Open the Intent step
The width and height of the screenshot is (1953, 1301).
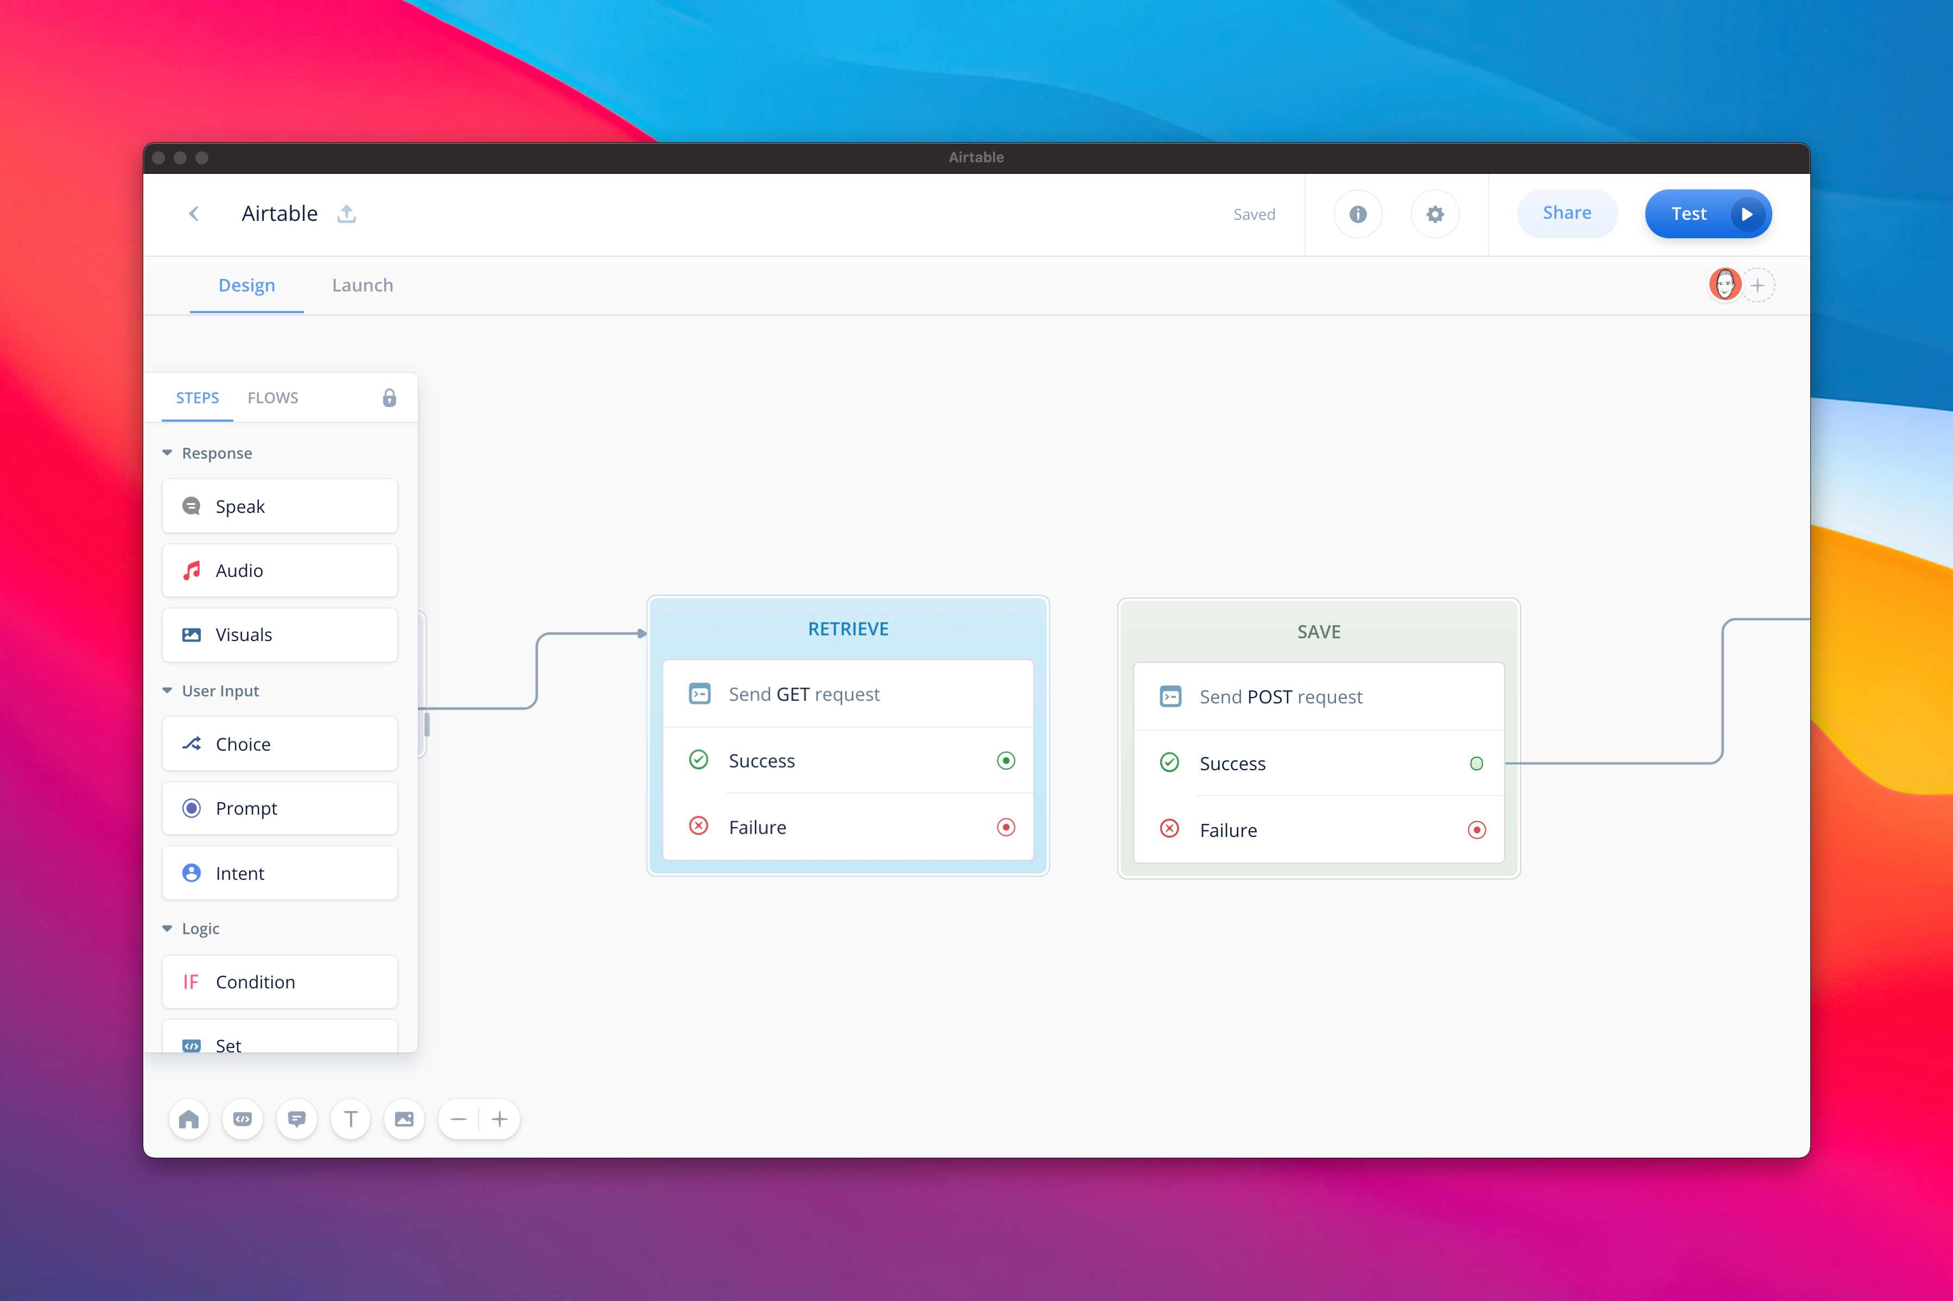tap(279, 872)
